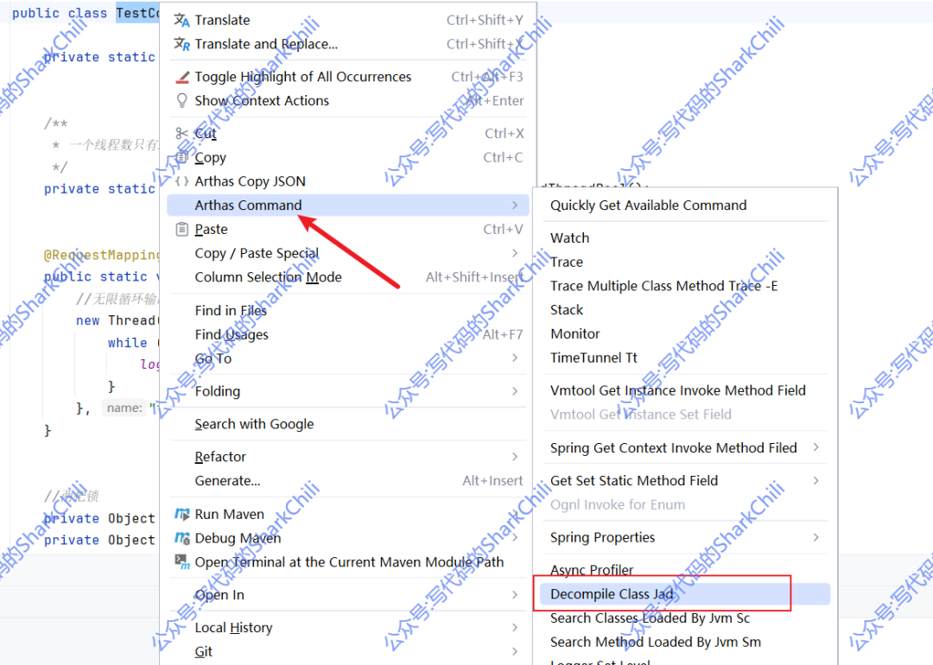
Task: Expand Spring Get Context Invoke Method Filed arrow
Action: [x=816, y=447]
